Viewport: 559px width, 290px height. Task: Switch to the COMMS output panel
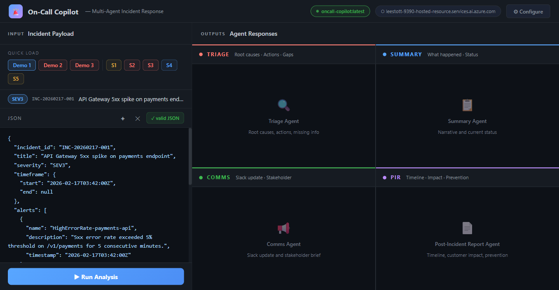point(218,177)
